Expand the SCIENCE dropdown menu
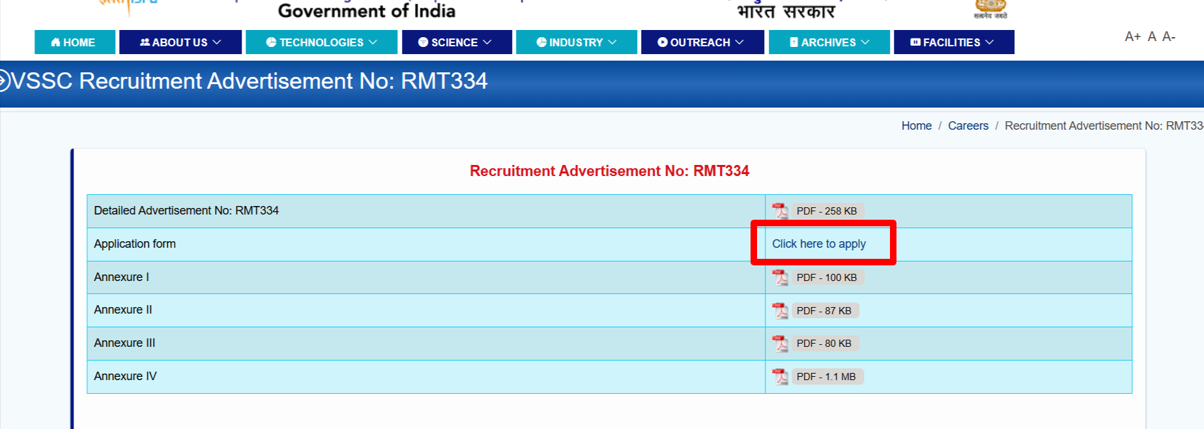The width and height of the screenshot is (1204, 429). pos(456,42)
